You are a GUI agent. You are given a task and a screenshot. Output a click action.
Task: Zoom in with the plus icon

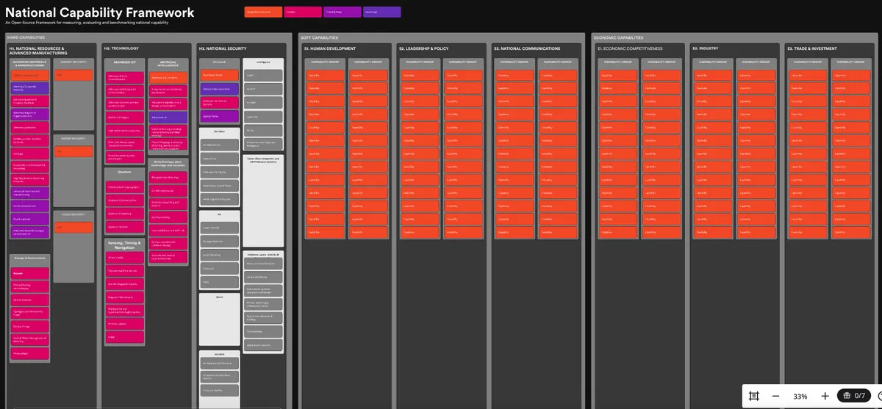coord(825,396)
